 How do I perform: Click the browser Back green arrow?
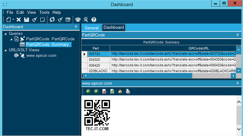pyautogui.click(x=88, y=92)
